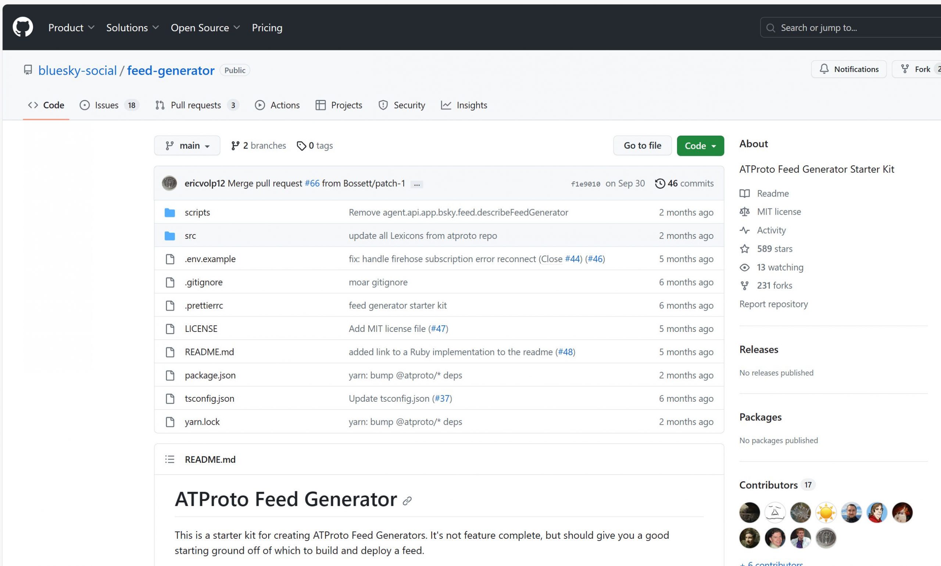Viewport: 941px width, 566px height.
Task: Click the Notifications bell button
Action: pyautogui.click(x=849, y=69)
